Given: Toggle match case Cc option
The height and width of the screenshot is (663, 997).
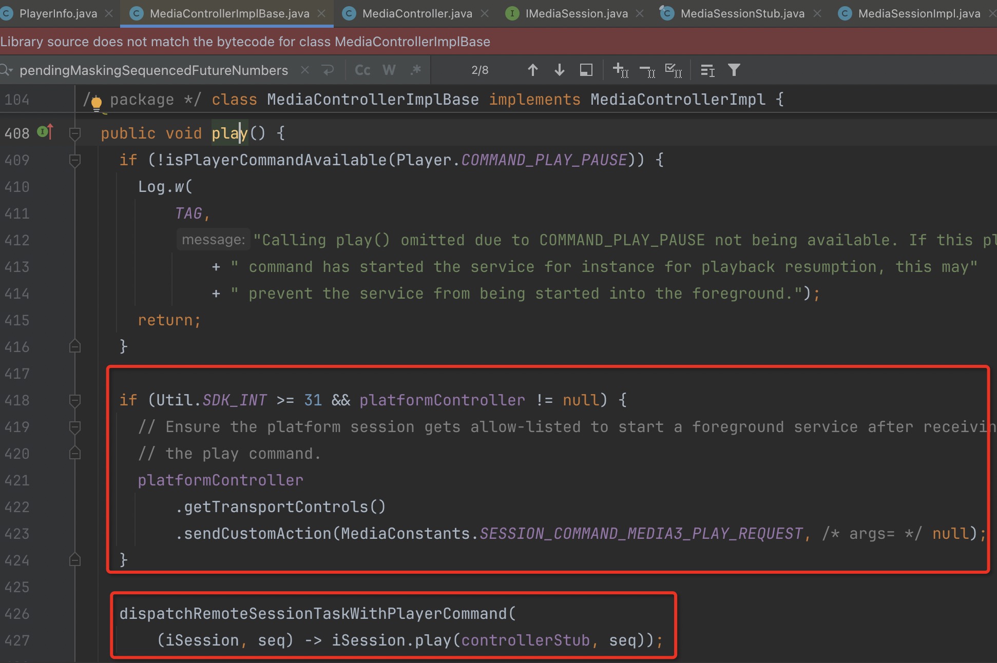Looking at the screenshot, I should coord(362,70).
